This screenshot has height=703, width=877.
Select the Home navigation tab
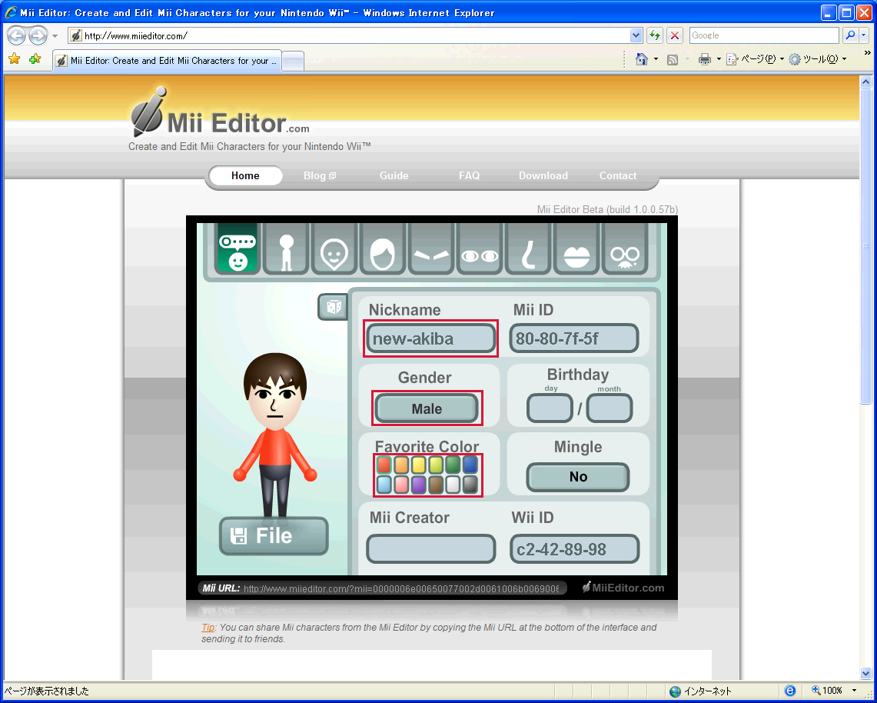pyautogui.click(x=245, y=175)
